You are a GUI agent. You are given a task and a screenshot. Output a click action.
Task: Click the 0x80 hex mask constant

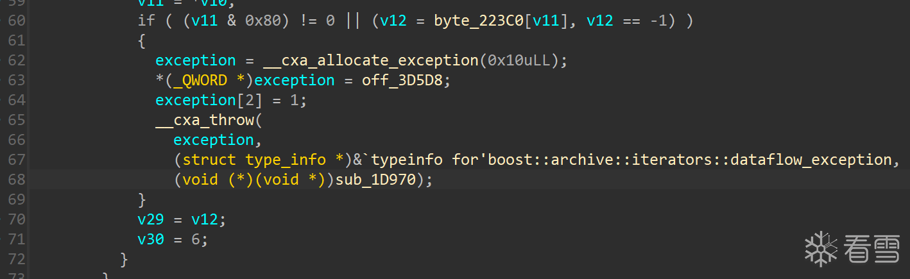(263, 21)
